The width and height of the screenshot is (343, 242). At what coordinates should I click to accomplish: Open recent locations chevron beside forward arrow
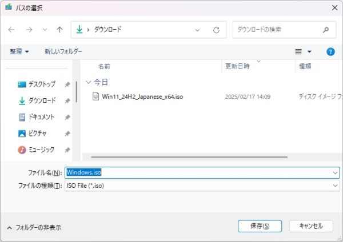coord(45,30)
